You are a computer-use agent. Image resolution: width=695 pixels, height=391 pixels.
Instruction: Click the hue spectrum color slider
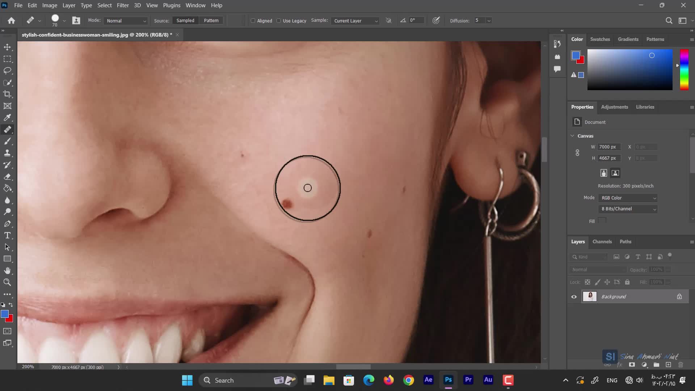coord(684,70)
